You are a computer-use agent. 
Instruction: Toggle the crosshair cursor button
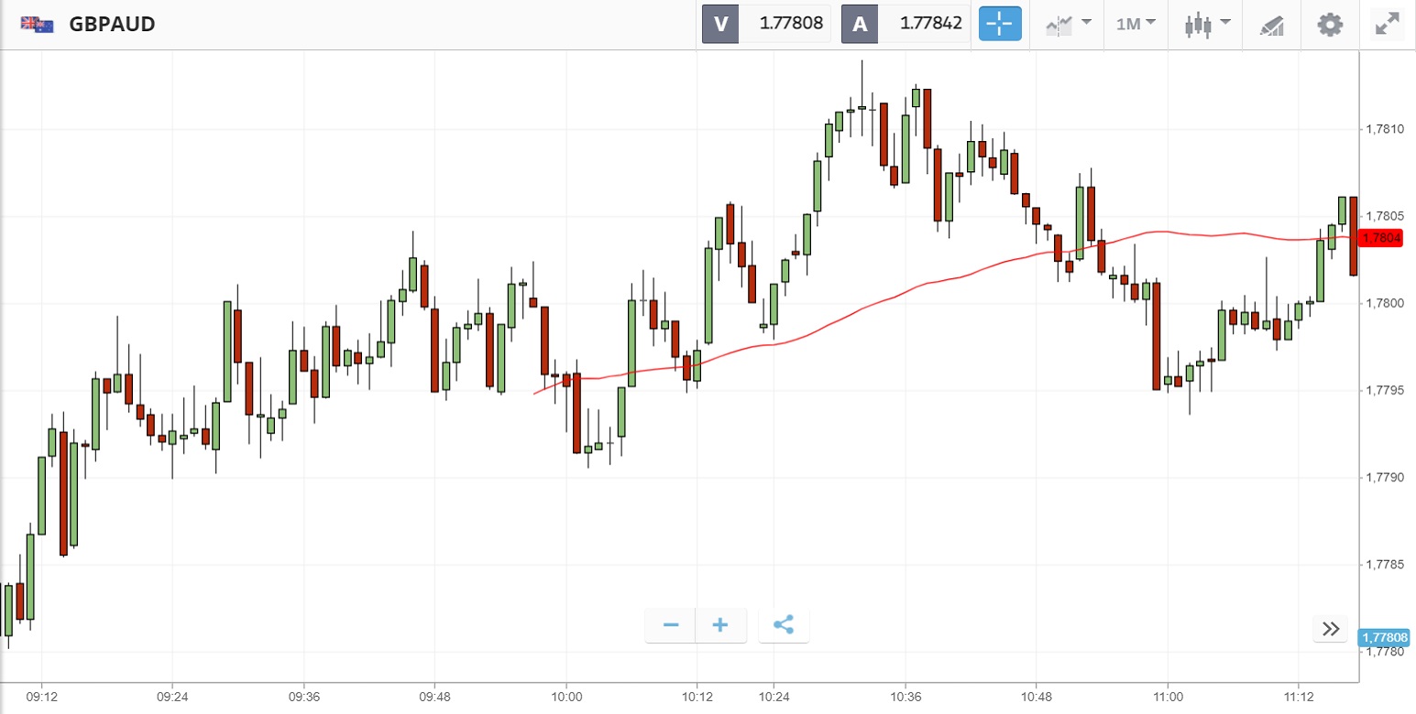[x=1000, y=24]
